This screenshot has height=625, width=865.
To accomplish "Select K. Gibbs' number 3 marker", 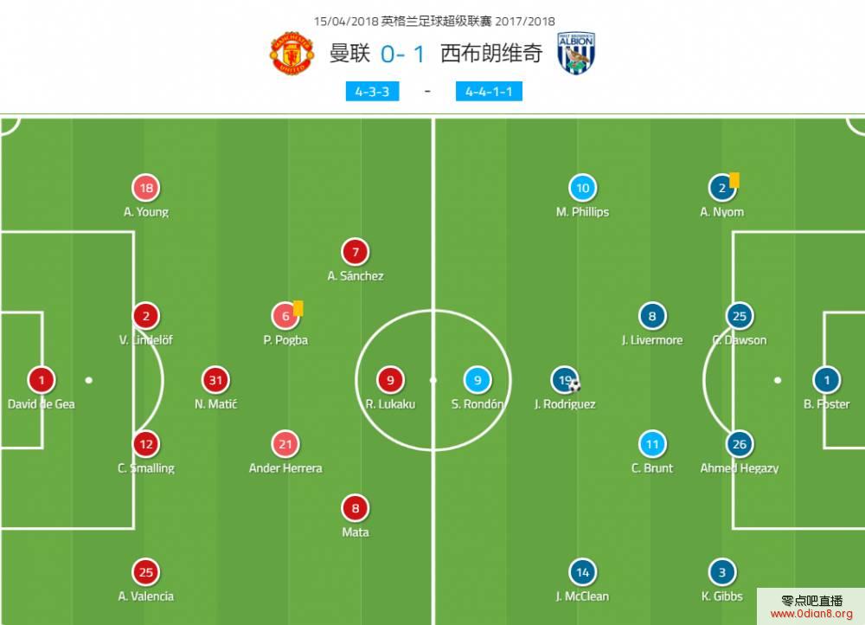I will (x=721, y=572).
